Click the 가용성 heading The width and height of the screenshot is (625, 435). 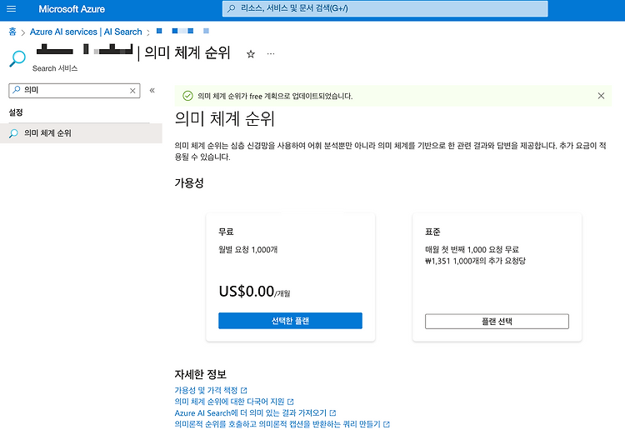tap(189, 183)
